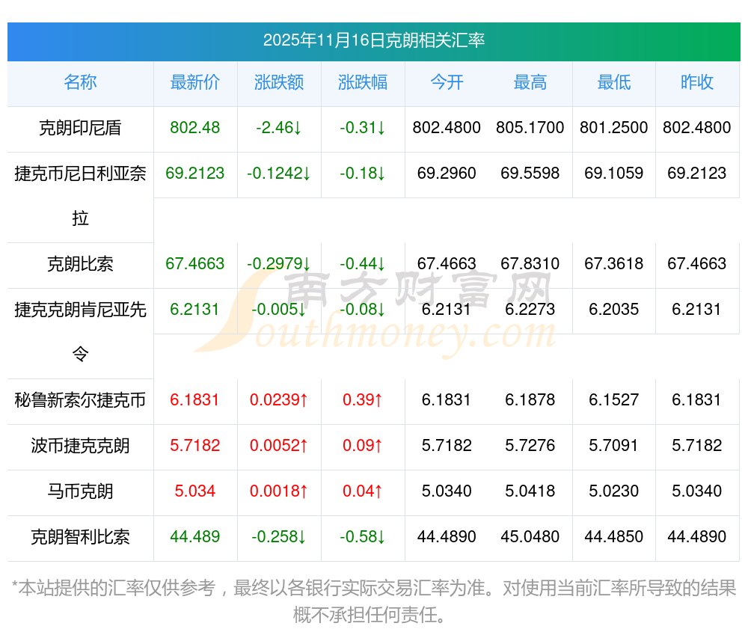Screen dimensions: 748x638
Task: Click the table title 2025年11月16日克朗相关汇率
Action: pos(373,40)
